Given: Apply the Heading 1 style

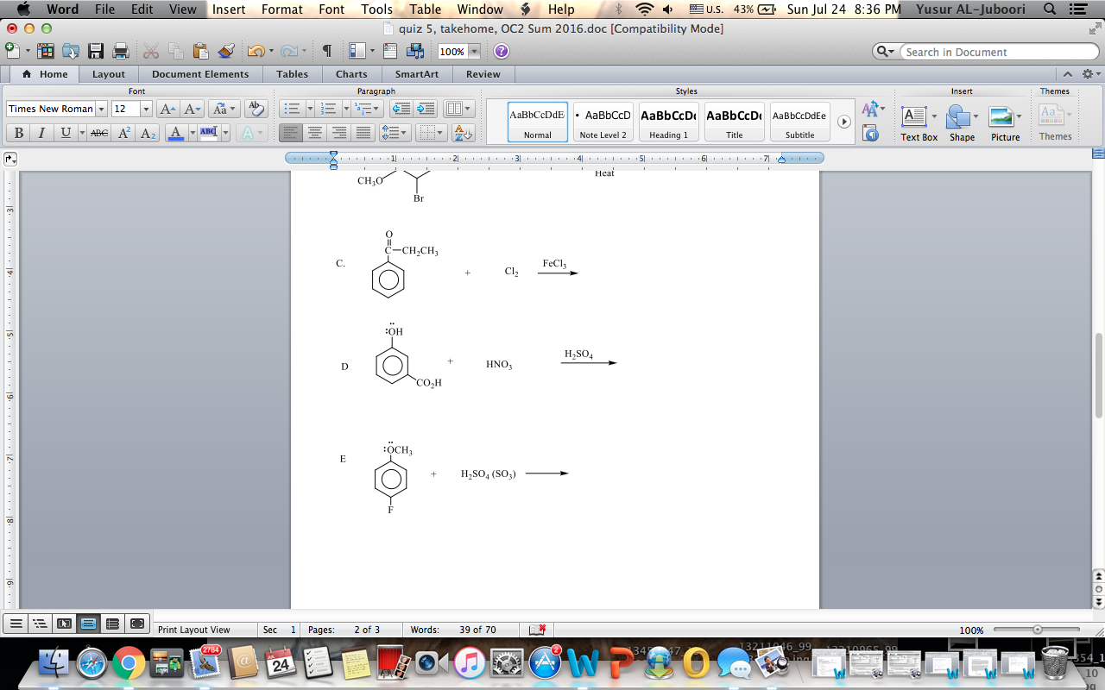Looking at the screenshot, I should (x=669, y=122).
